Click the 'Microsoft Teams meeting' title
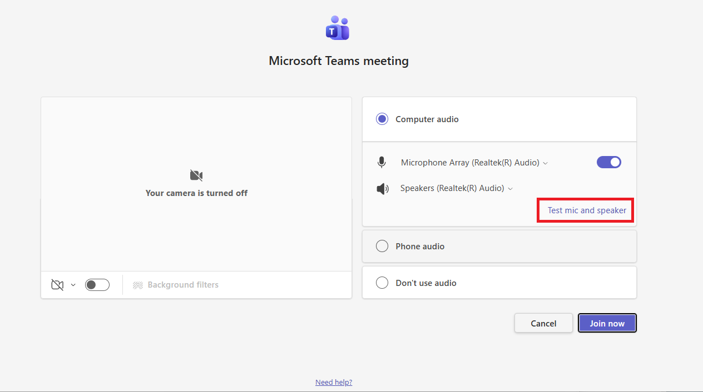Image resolution: width=703 pixels, height=392 pixels. pyautogui.click(x=339, y=61)
